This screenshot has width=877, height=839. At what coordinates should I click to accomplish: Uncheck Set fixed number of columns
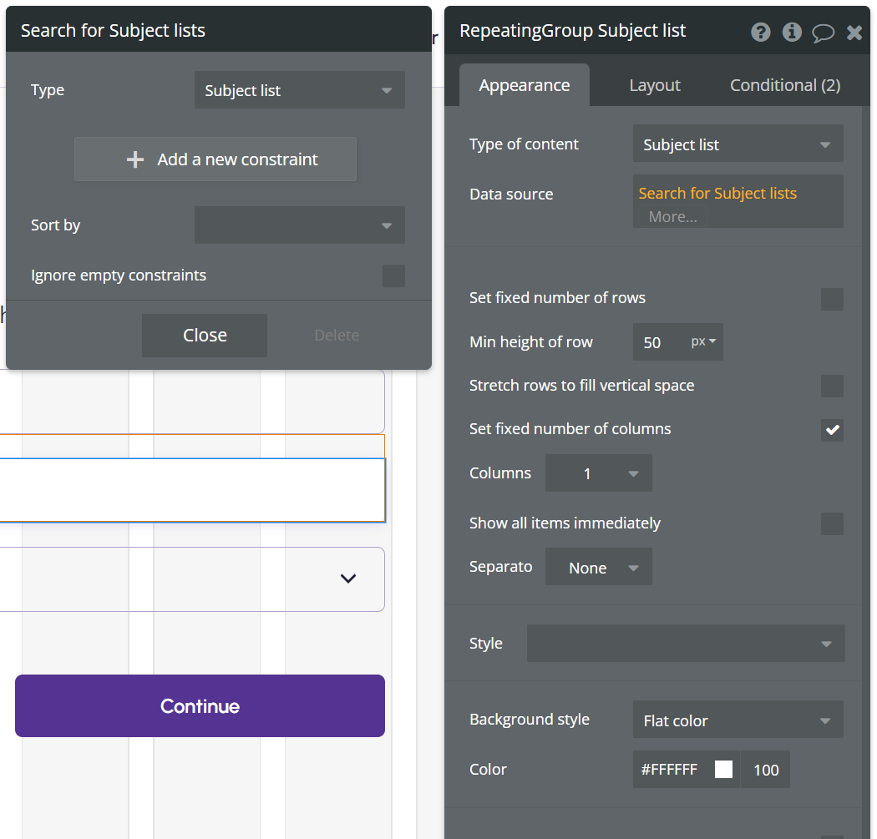[x=832, y=430]
